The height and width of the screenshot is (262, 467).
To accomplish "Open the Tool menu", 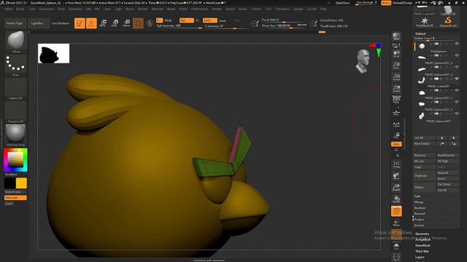I will click(268, 9).
